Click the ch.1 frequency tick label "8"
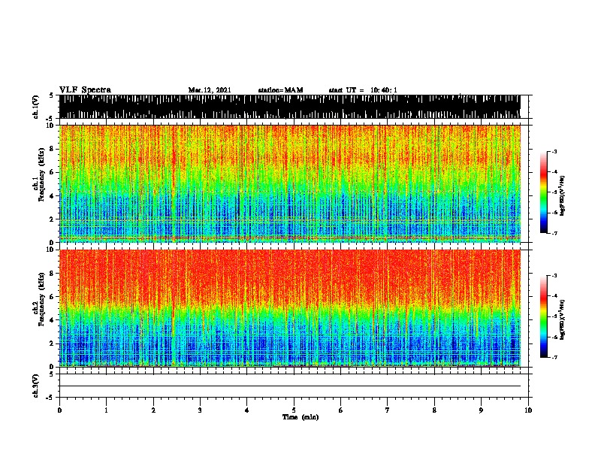 pyautogui.click(x=53, y=149)
